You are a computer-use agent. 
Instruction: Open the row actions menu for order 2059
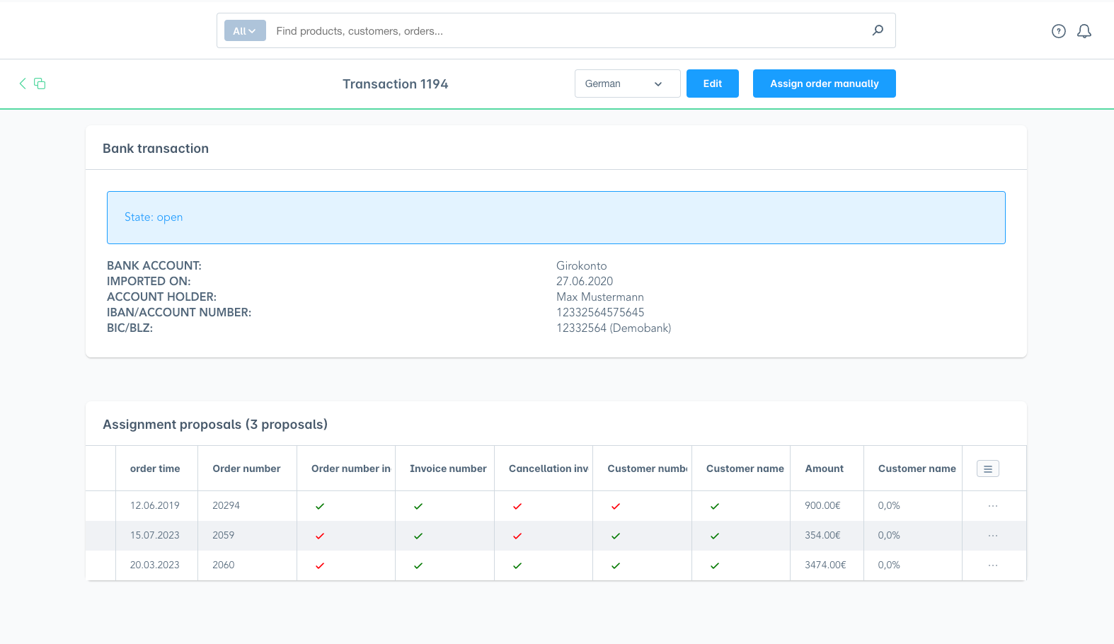pyautogui.click(x=993, y=536)
